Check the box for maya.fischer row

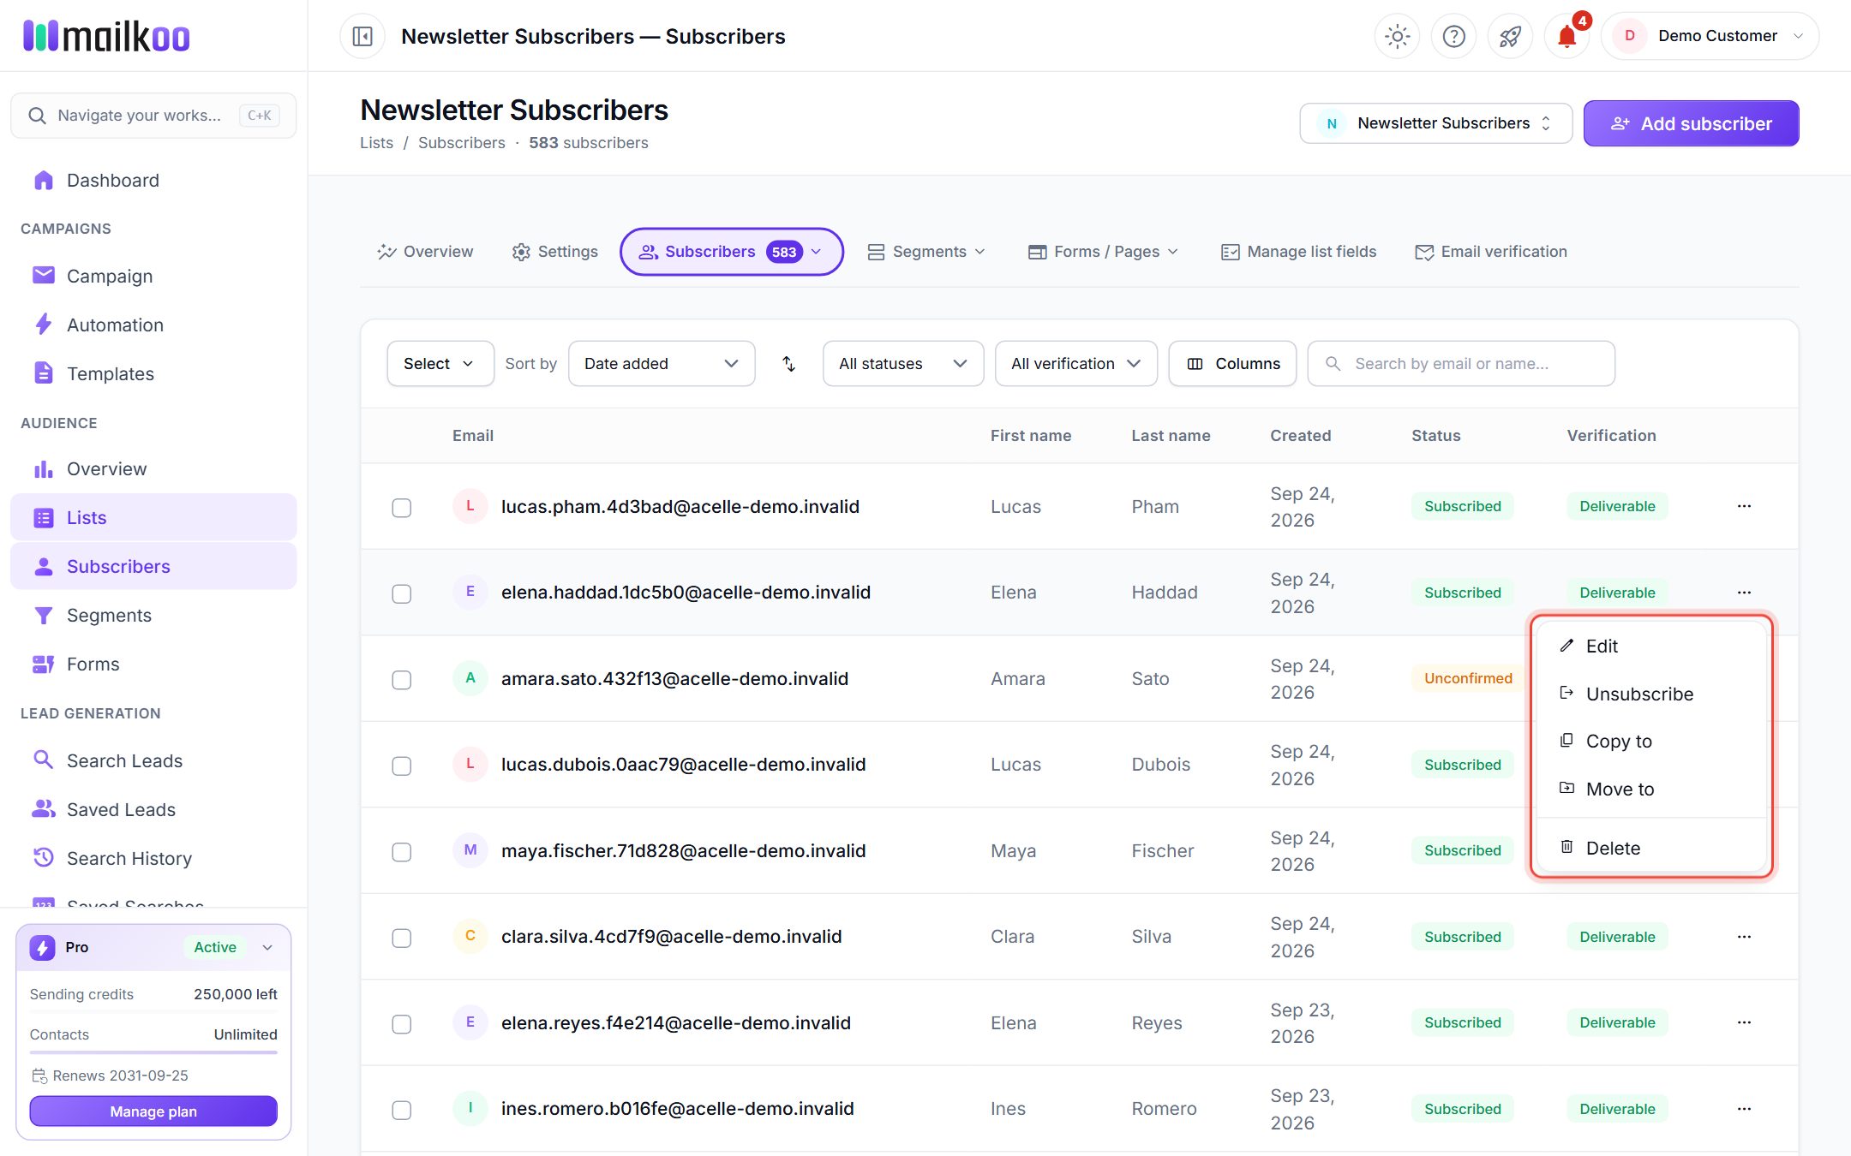[401, 852]
